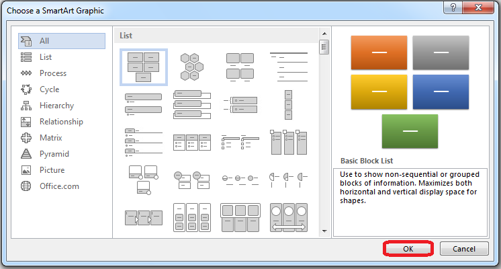The image size is (501, 269).
Task: Click the orange block in the preview
Action: [x=379, y=52]
